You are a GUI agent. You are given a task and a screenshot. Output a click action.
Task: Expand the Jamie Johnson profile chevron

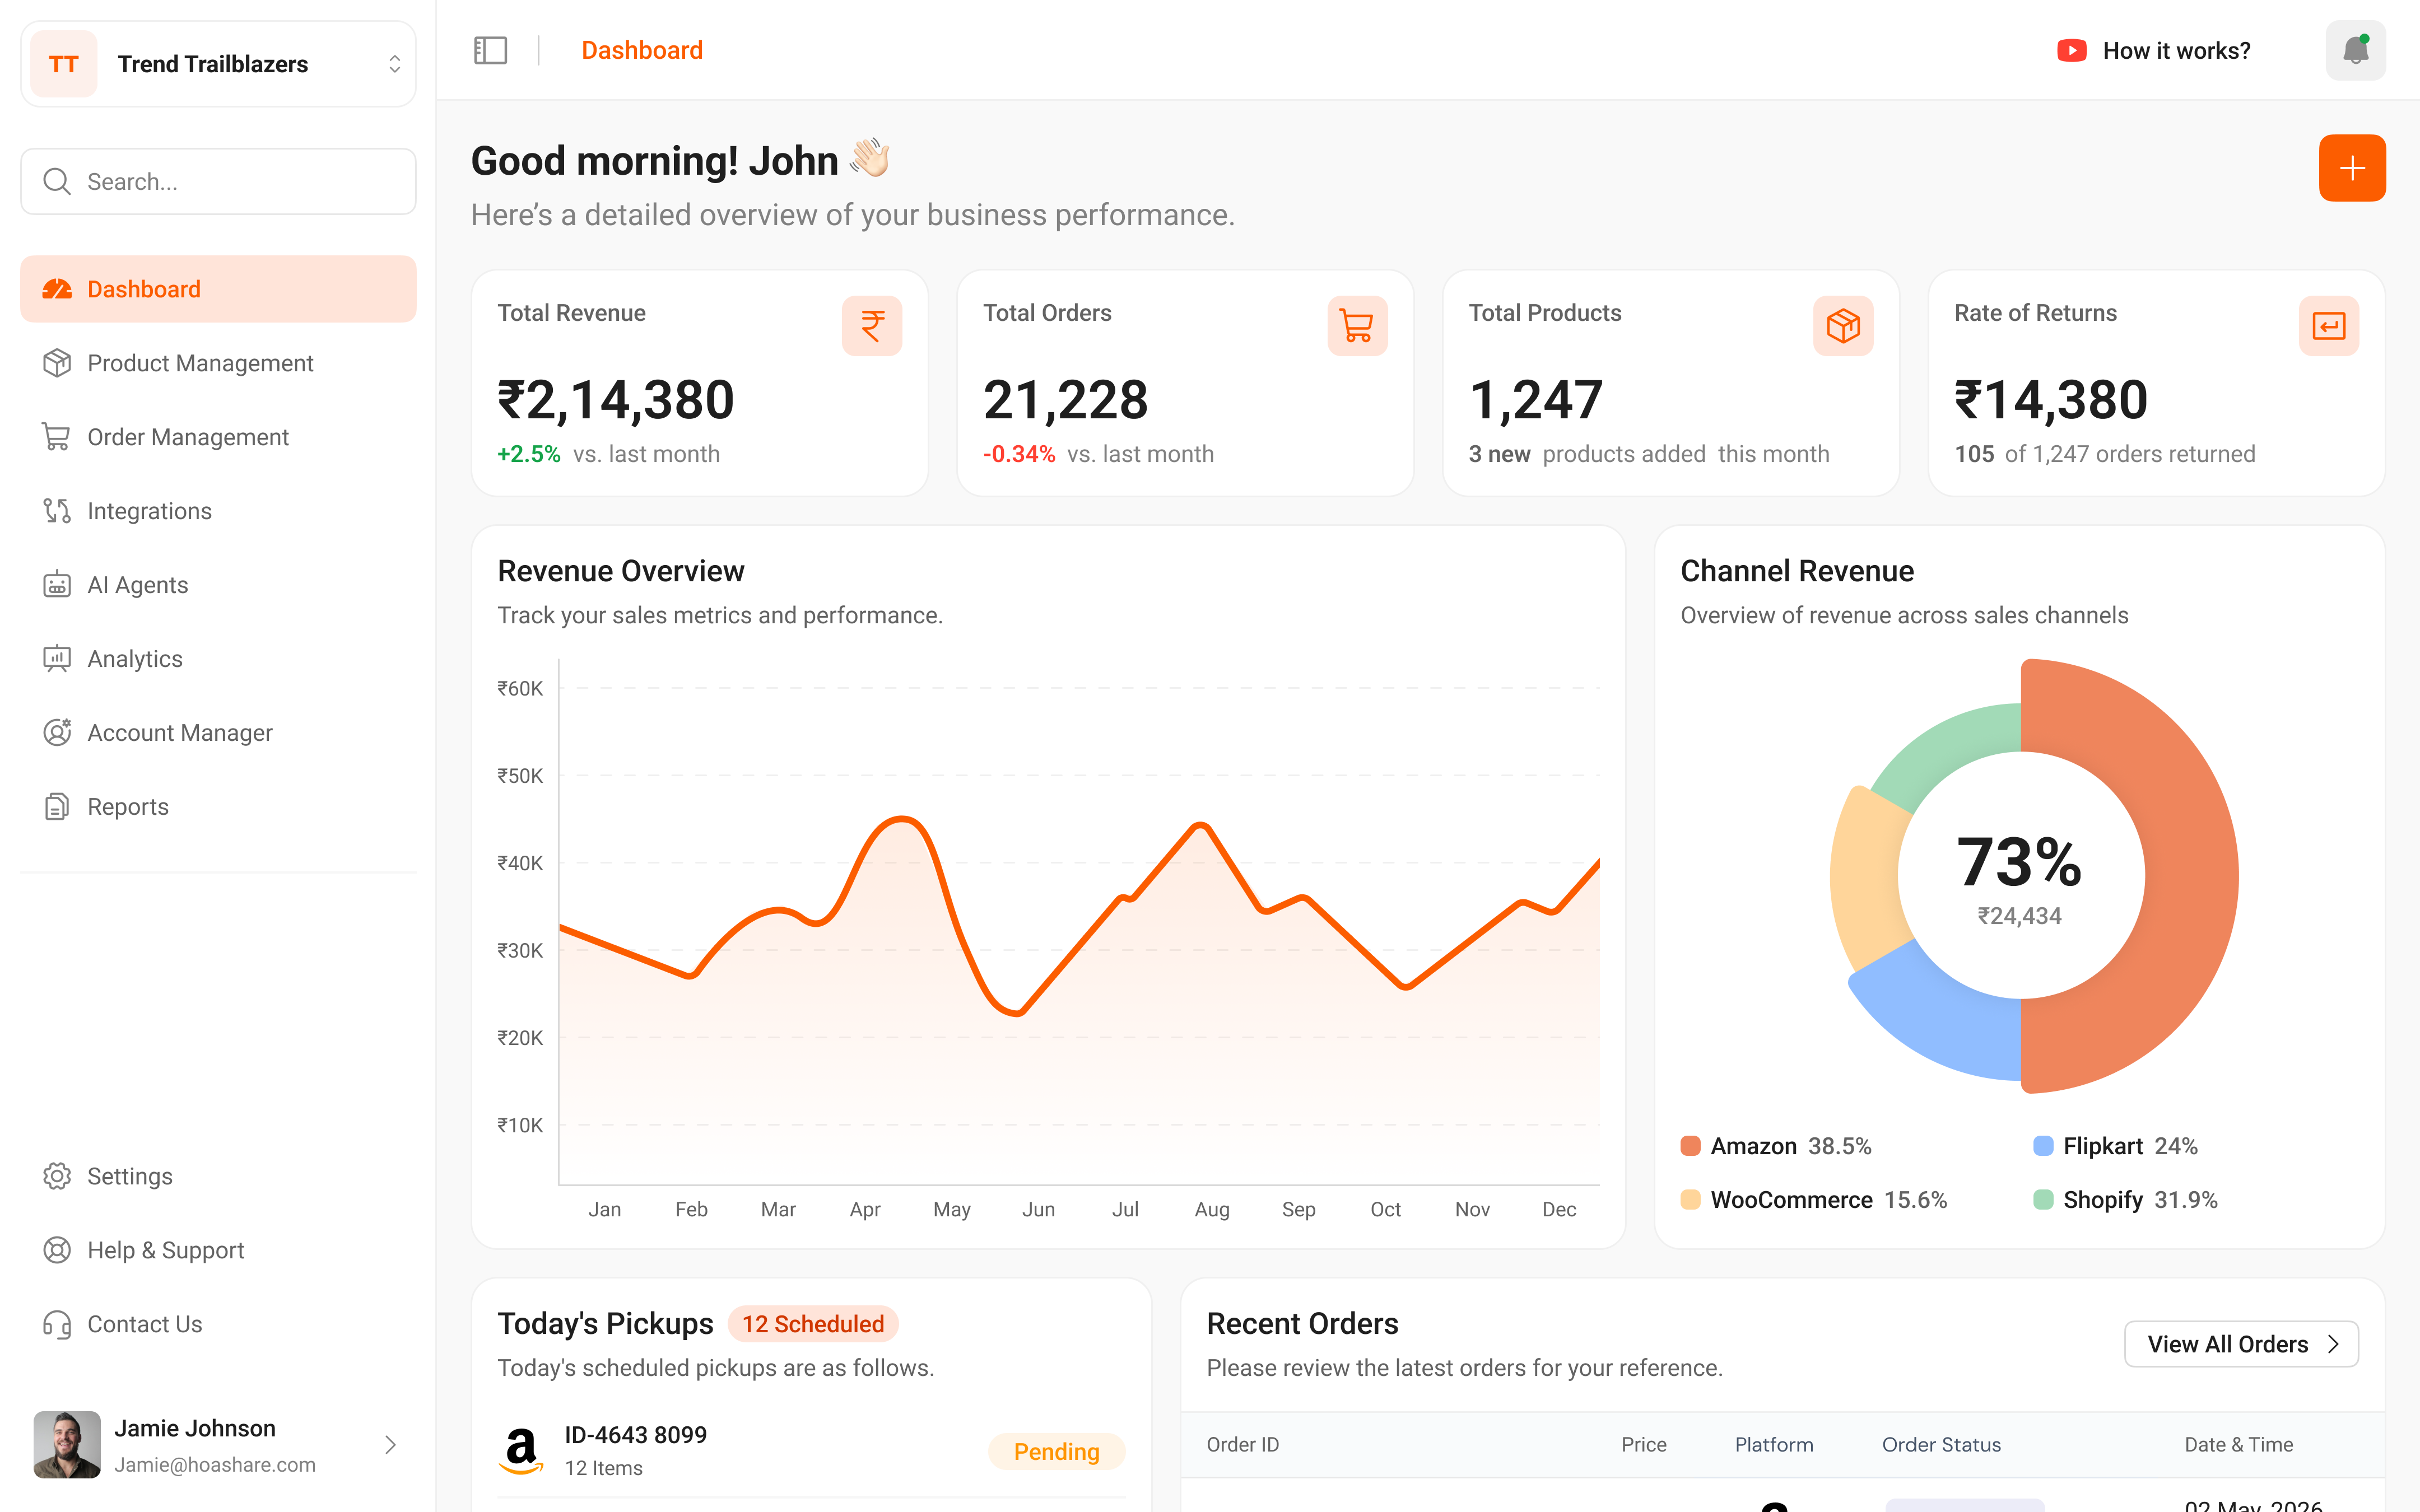(390, 1445)
